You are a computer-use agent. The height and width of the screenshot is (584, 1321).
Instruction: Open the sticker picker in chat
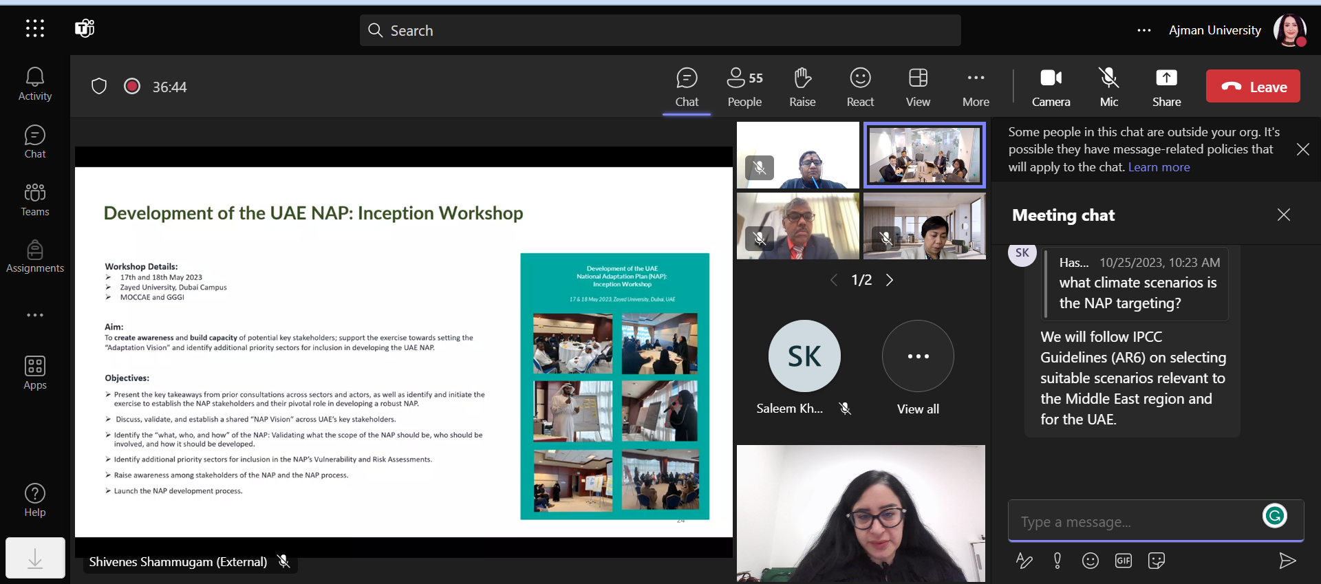(x=1157, y=561)
